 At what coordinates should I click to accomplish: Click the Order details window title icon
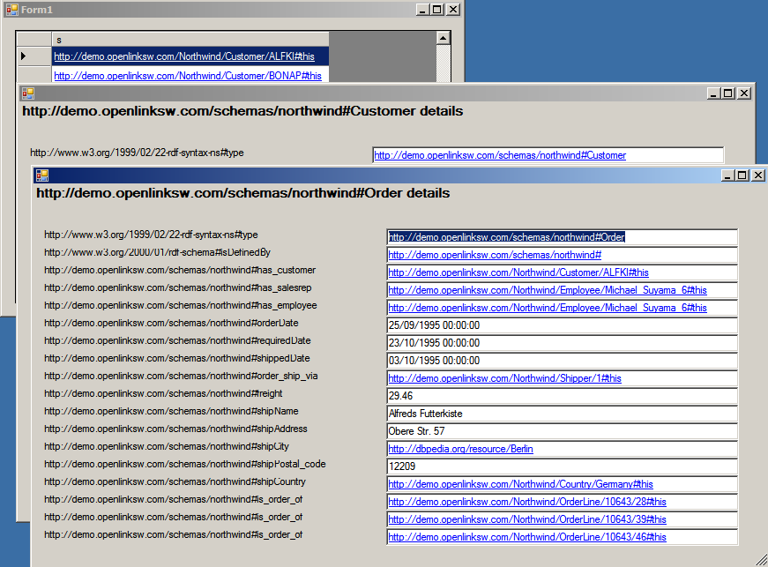click(41, 175)
